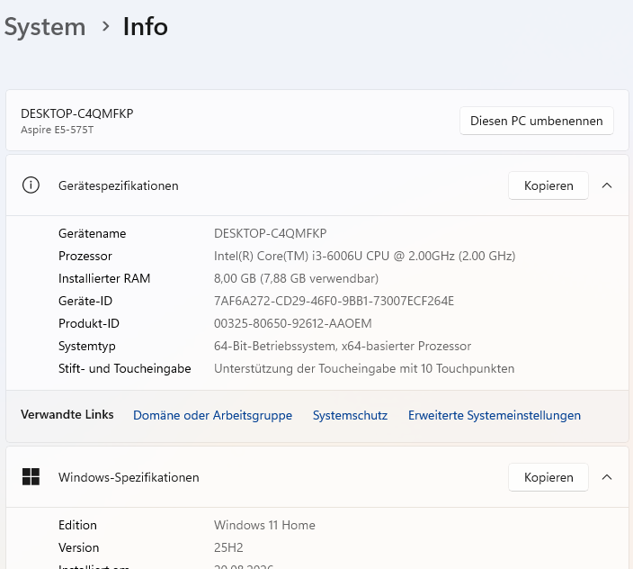The height and width of the screenshot is (569, 633).
Task: Select the PC name DESKTOP-C4QMFKP in header card
Action: 77,113
